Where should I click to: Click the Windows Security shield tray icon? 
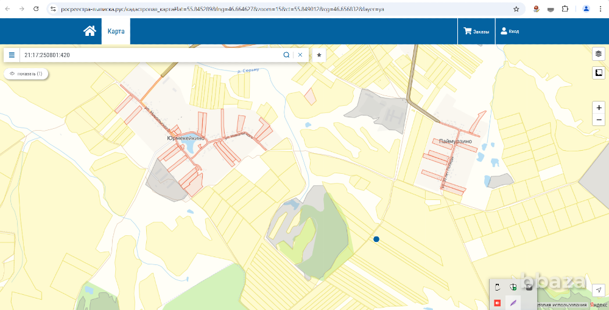coord(513,288)
